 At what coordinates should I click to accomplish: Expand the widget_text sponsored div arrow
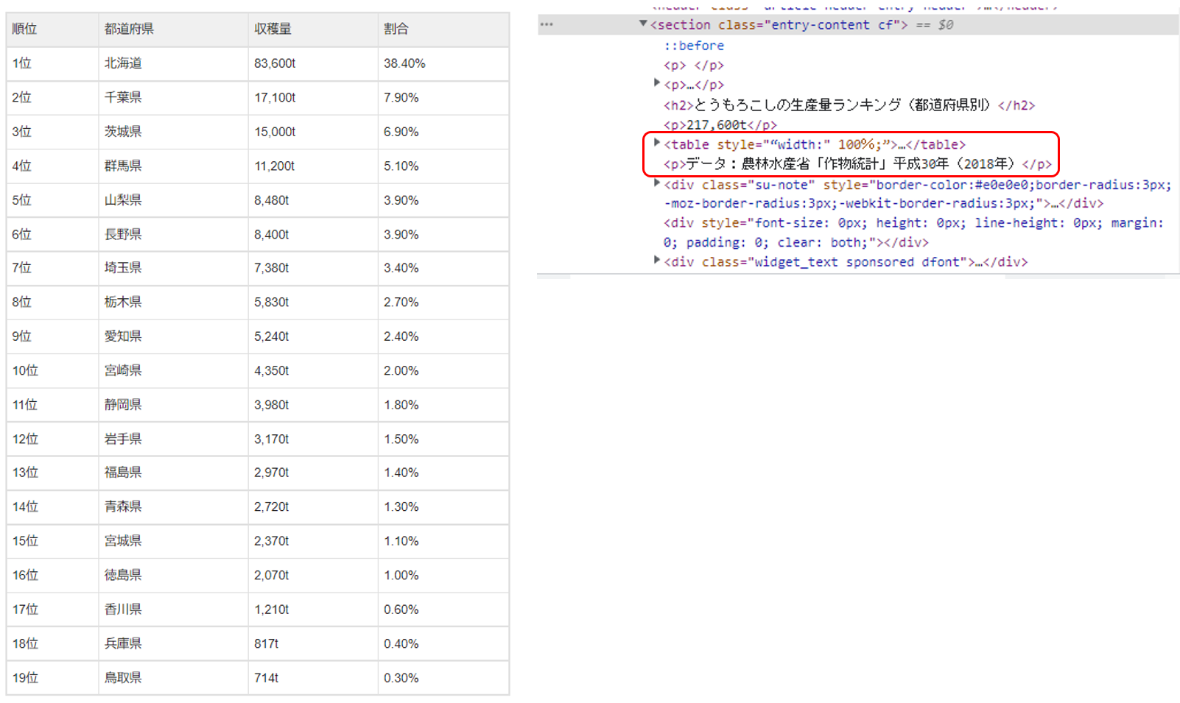point(657,260)
